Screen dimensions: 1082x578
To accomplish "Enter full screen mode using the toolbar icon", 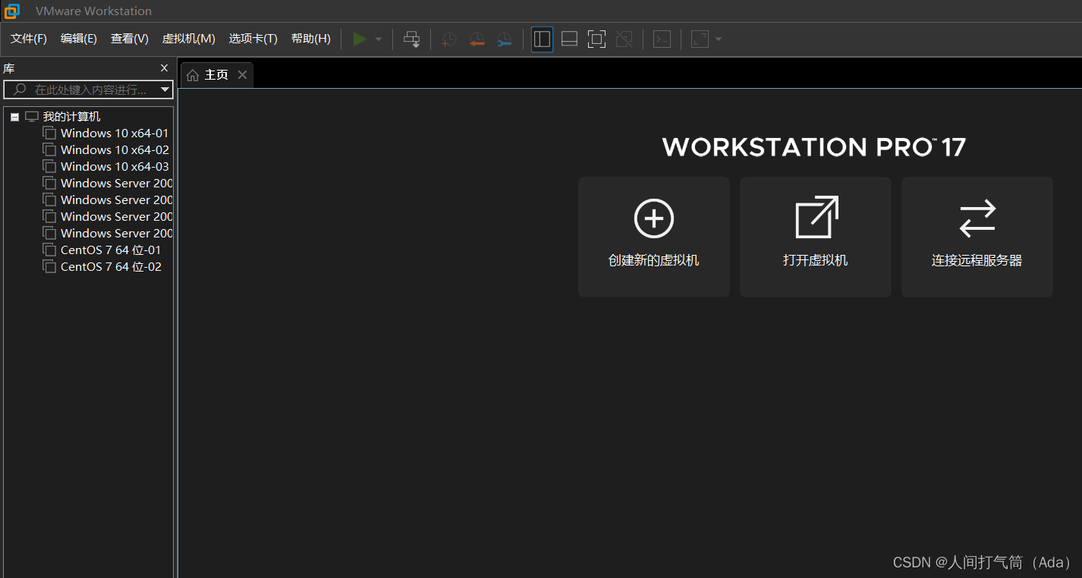I will 596,39.
